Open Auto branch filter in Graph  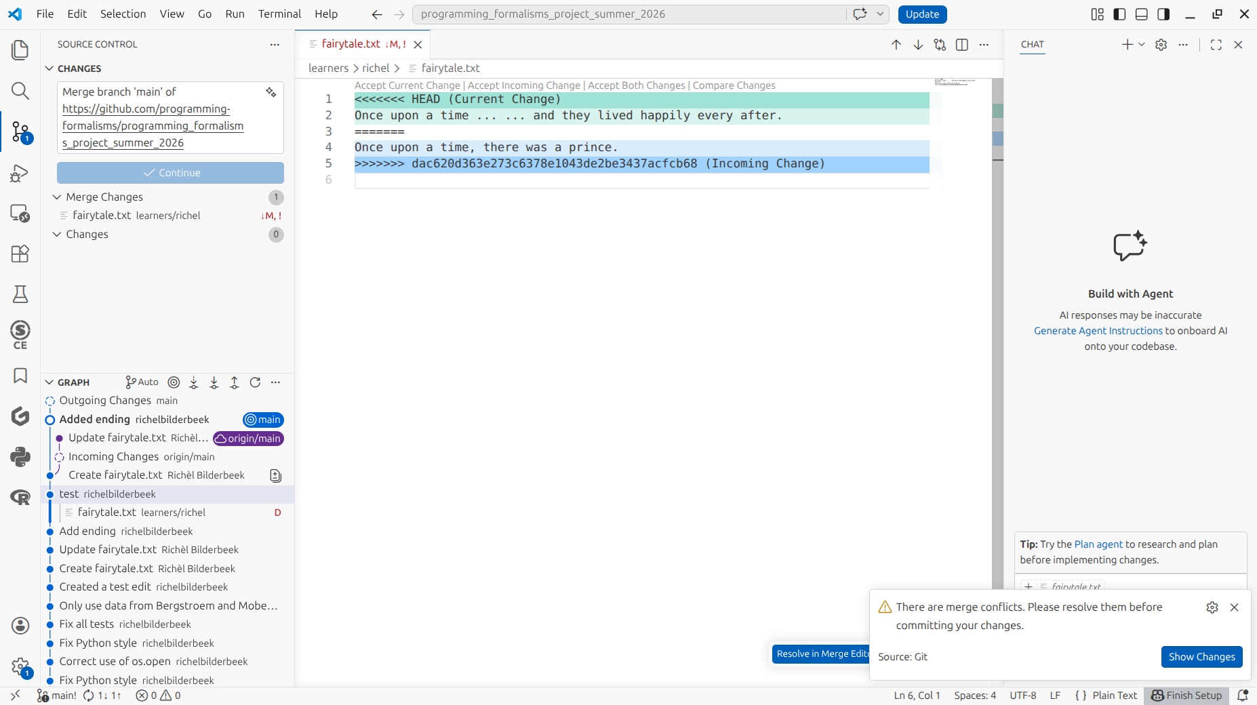click(142, 382)
